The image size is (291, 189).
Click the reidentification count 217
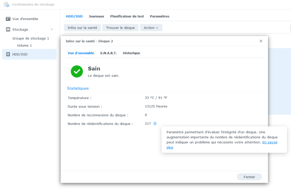tap(148, 123)
